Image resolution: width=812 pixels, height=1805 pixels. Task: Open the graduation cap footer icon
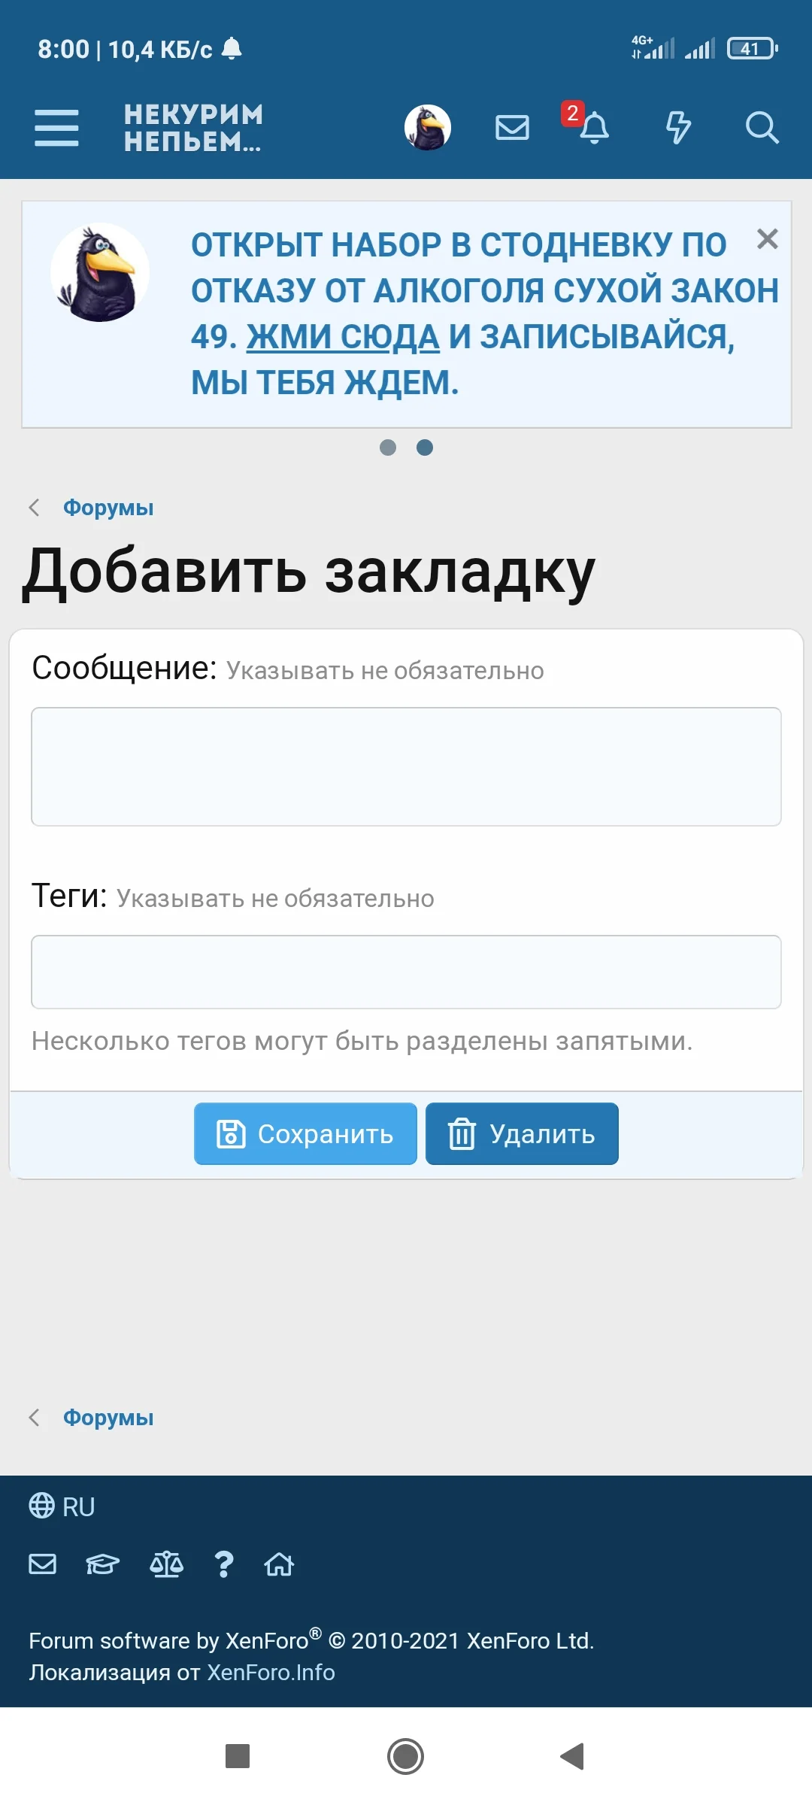click(x=102, y=1564)
